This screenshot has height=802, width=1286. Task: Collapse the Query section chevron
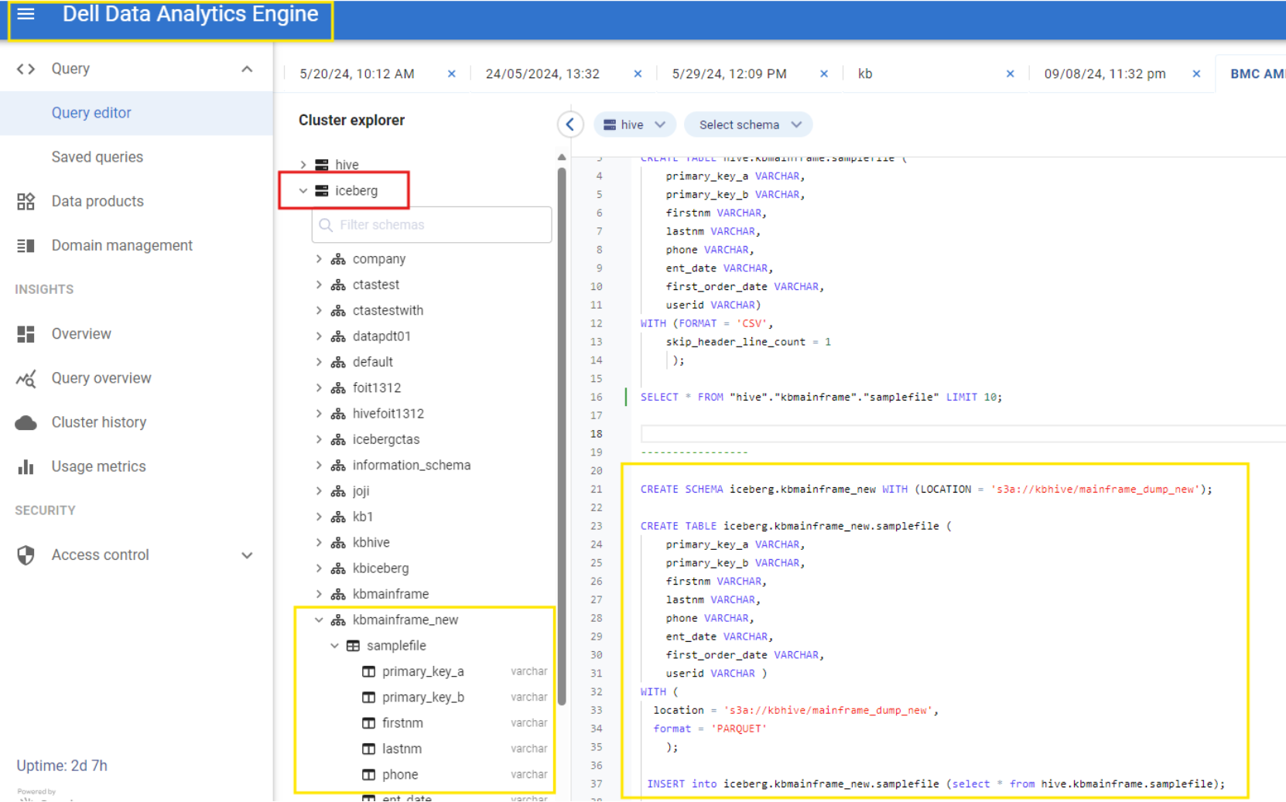point(247,69)
